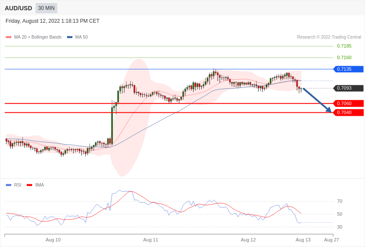Select the black 0.7093 current price tag
The width and height of the screenshot is (365, 247).
pyautogui.click(x=348, y=88)
